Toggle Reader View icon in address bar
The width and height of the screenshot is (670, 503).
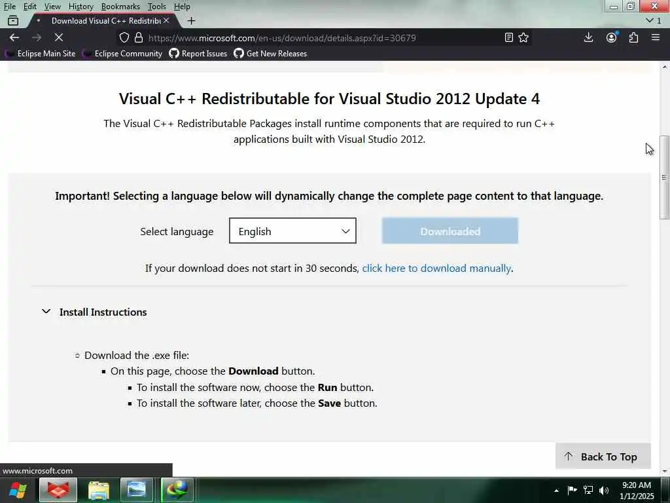point(508,37)
